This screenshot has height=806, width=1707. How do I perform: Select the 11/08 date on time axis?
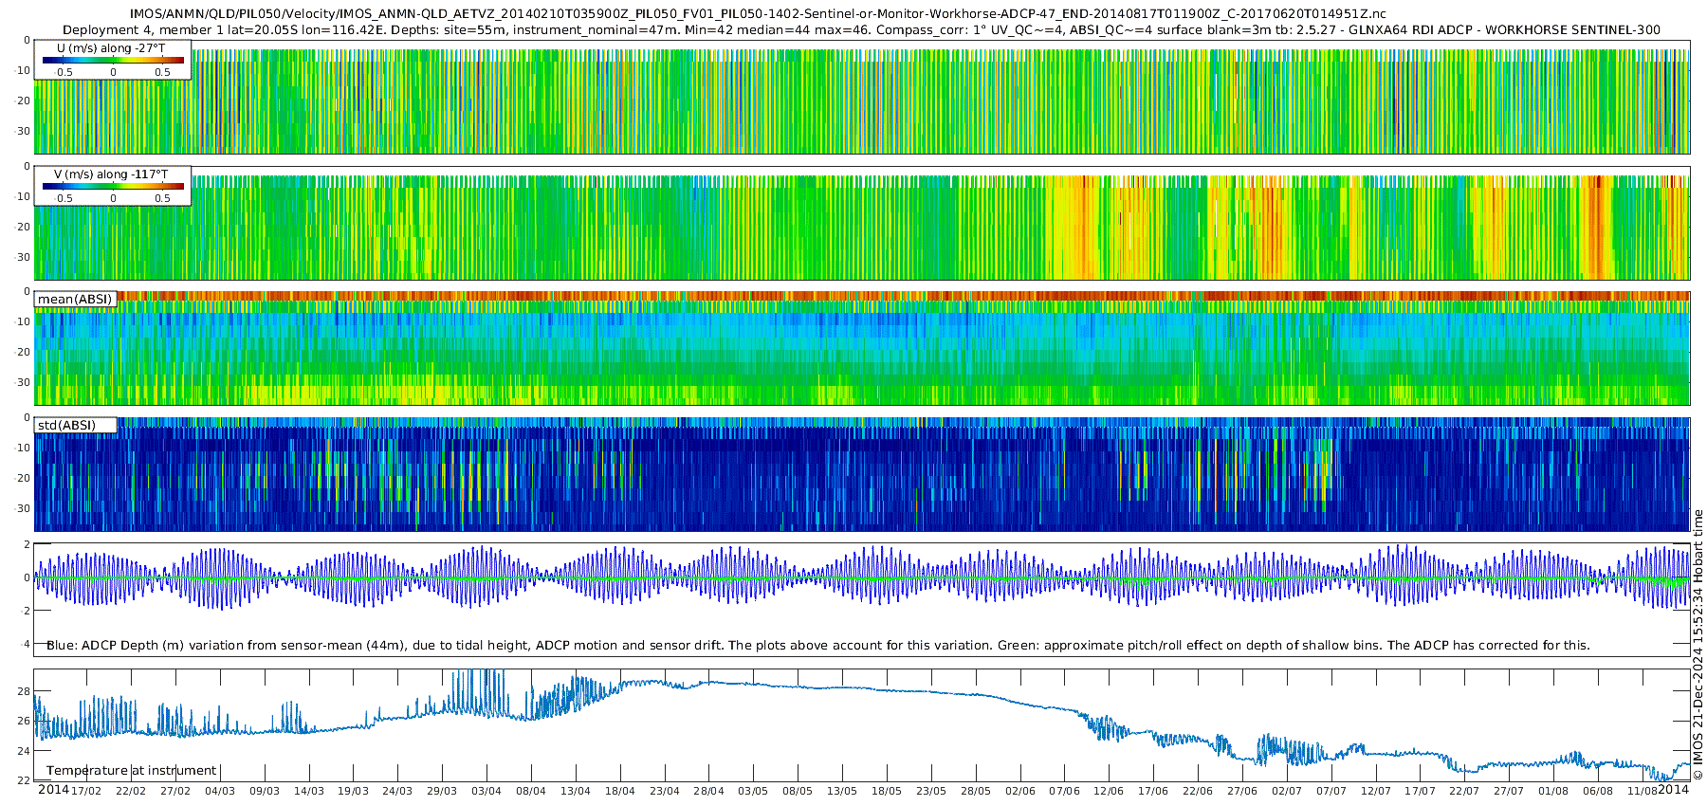pyautogui.click(x=1642, y=791)
